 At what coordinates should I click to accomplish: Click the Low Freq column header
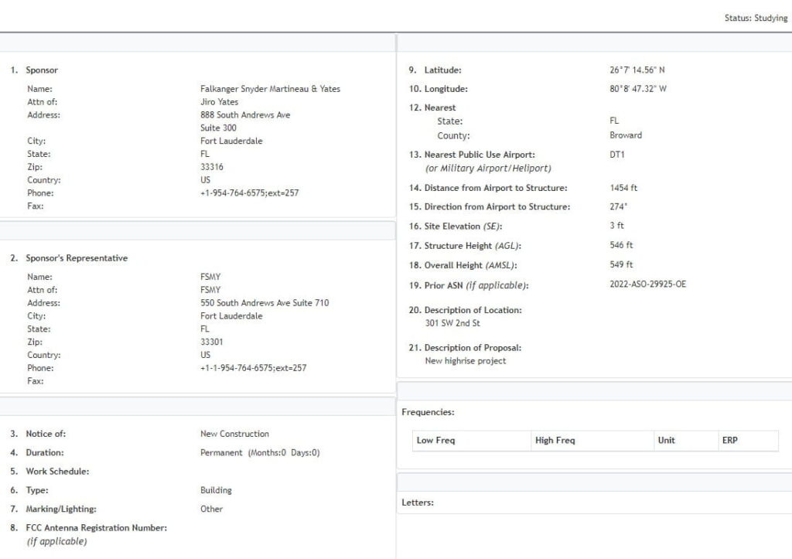pyautogui.click(x=435, y=441)
